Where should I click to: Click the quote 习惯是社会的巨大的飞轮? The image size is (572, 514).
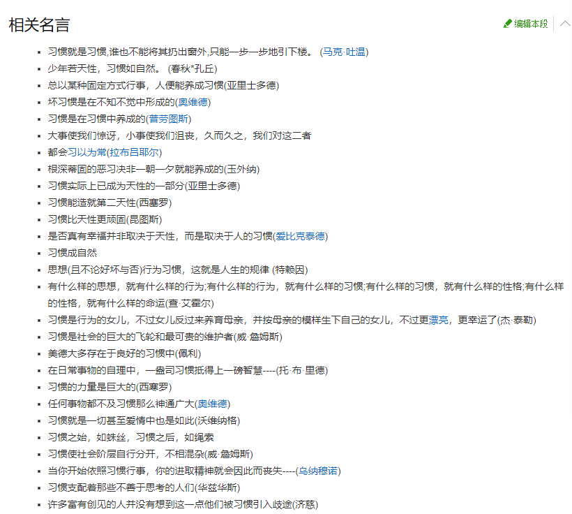tap(165, 337)
